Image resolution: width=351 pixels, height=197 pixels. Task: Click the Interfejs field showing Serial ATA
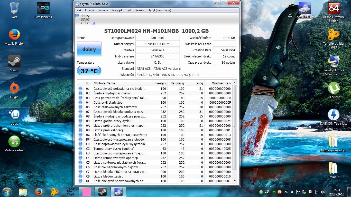click(157, 50)
